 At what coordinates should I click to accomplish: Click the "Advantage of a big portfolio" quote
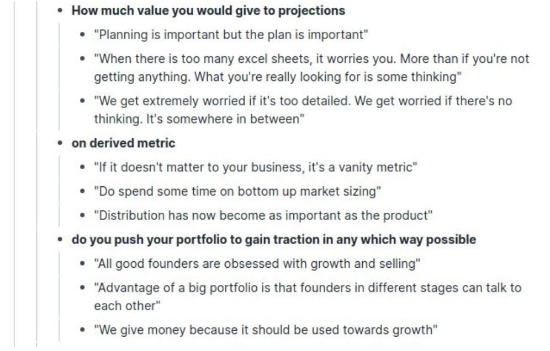[307, 288]
